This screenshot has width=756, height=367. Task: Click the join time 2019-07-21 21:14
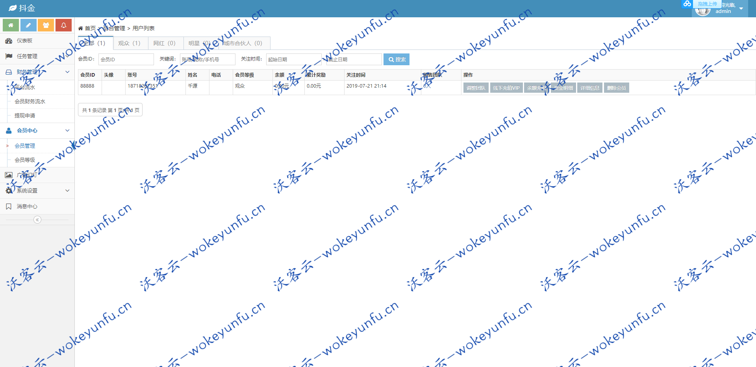point(367,86)
